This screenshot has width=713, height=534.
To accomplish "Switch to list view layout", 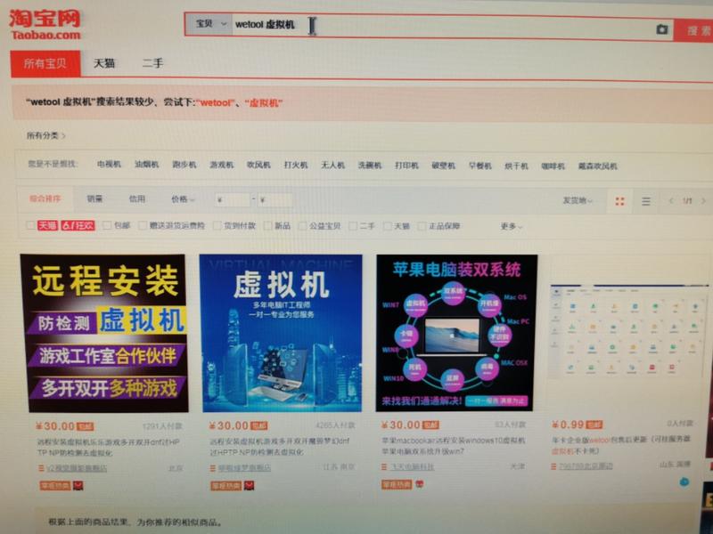I will 645,200.
